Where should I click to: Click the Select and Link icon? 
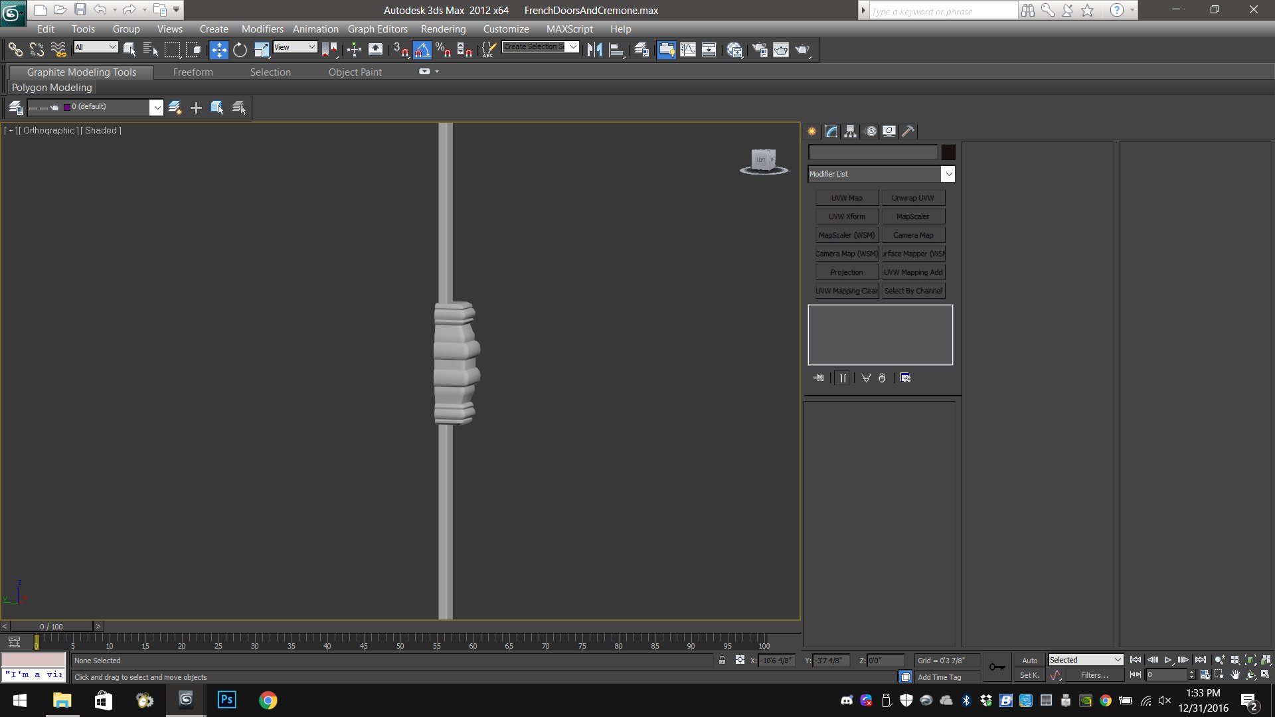click(15, 50)
